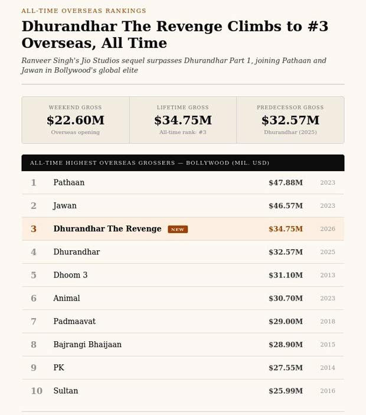Click the rank number 3 in highlighted row
Screen dimensions: 366x415
coord(34,229)
